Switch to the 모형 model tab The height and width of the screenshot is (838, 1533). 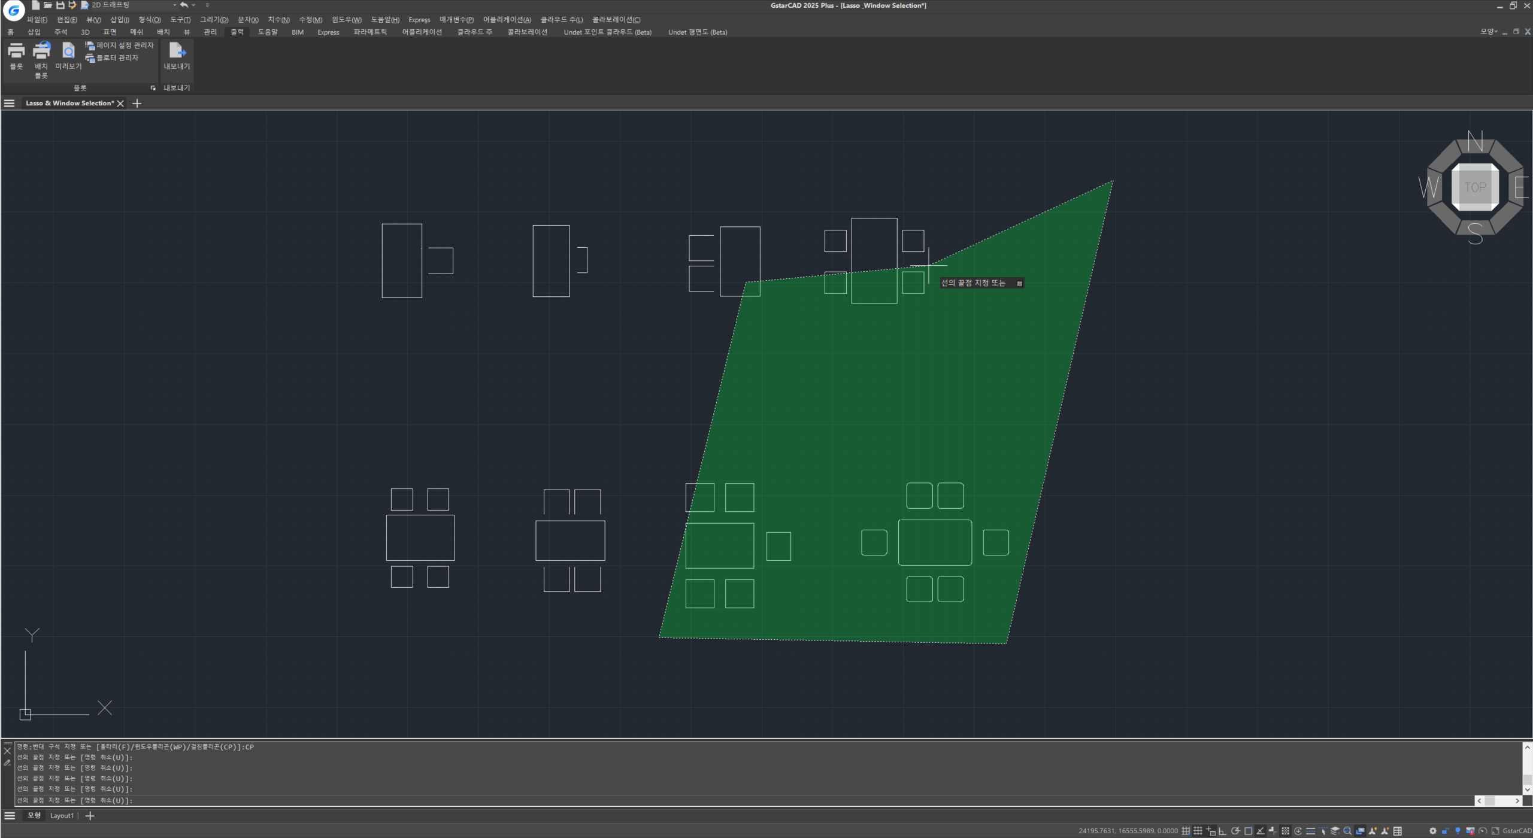click(34, 816)
